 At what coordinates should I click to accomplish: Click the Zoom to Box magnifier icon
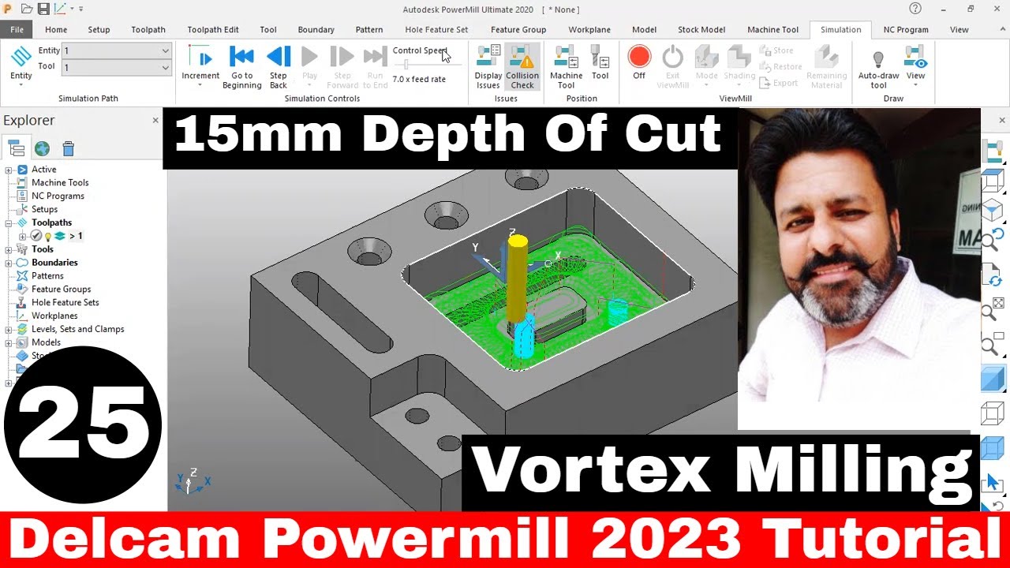(992, 344)
